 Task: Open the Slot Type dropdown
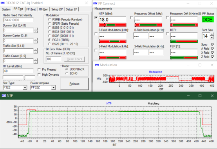25,87
